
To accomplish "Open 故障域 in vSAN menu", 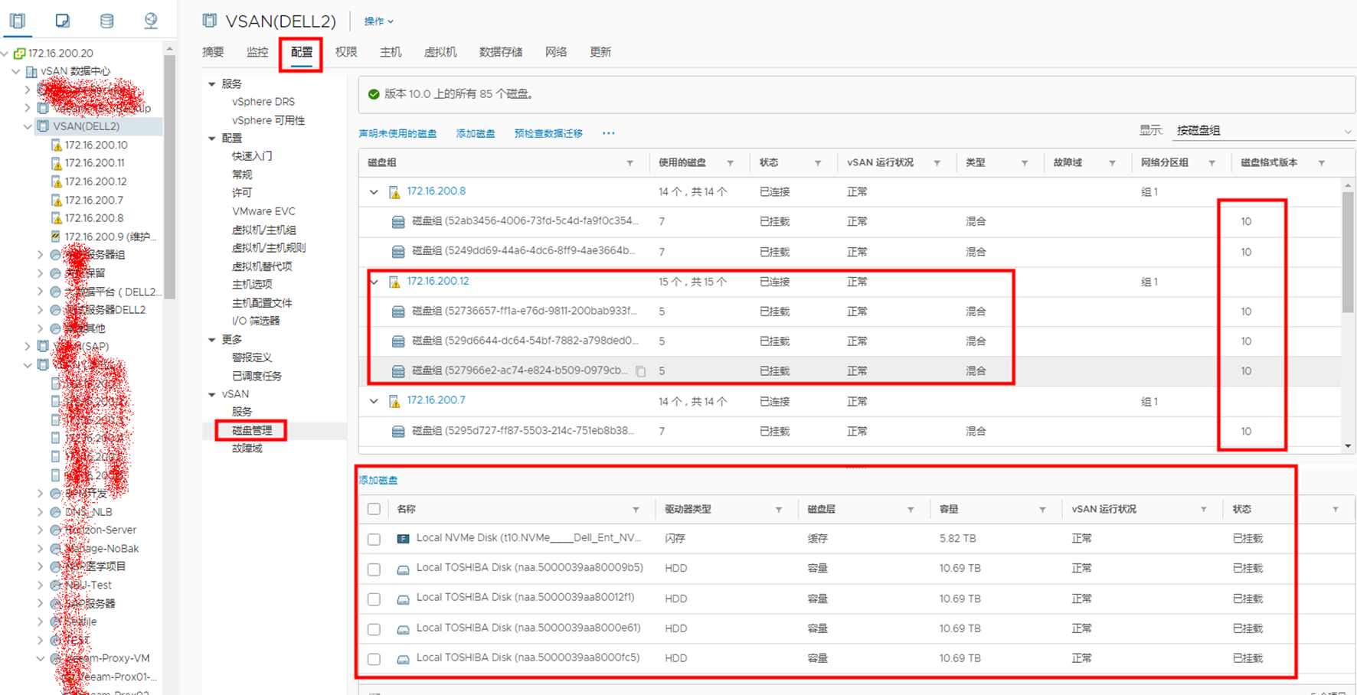I will pyautogui.click(x=247, y=449).
